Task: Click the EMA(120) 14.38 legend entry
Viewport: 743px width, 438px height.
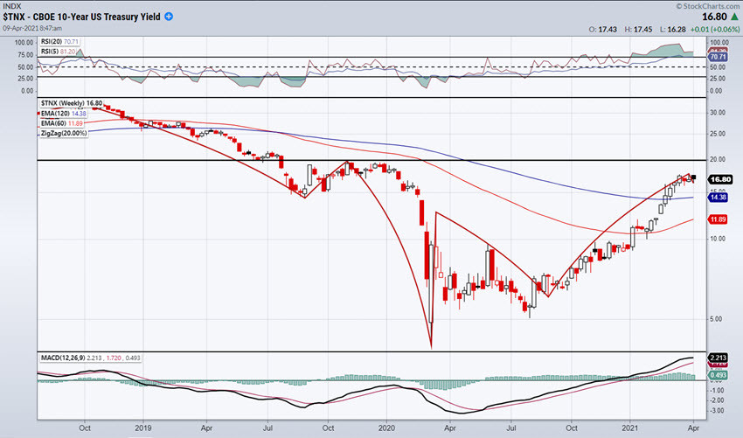Action: [x=64, y=114]
